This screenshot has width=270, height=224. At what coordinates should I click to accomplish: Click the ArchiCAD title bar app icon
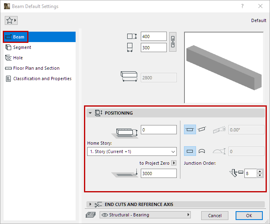(7, 6)
